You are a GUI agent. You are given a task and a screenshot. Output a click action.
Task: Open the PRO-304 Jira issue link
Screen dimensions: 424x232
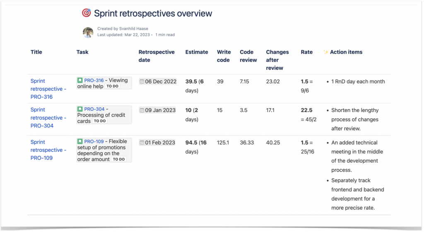(94, 109)
